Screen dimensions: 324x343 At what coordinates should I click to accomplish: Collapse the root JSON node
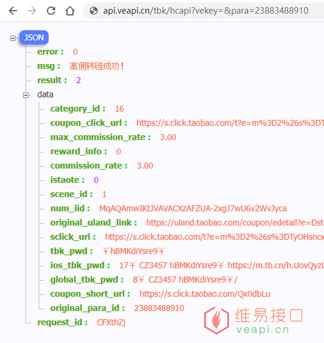tap(12, 39)
